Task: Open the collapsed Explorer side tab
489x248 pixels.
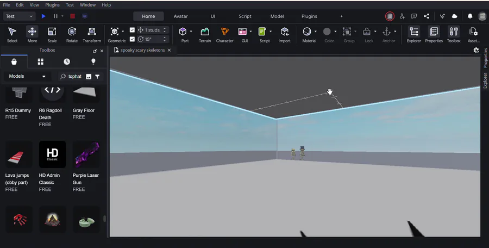Action: 485,80
